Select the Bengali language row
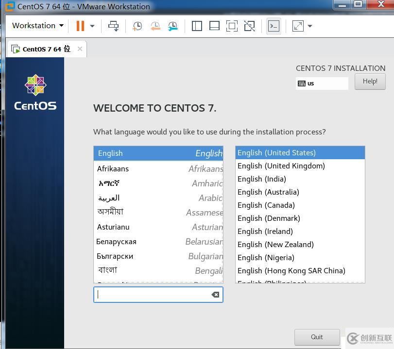The width and height of the screenshot is (394, 349). click(x=158, y=270)
